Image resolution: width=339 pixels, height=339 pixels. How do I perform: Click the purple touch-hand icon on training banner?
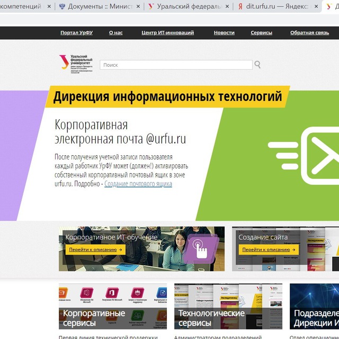click(x=201, y=248)
